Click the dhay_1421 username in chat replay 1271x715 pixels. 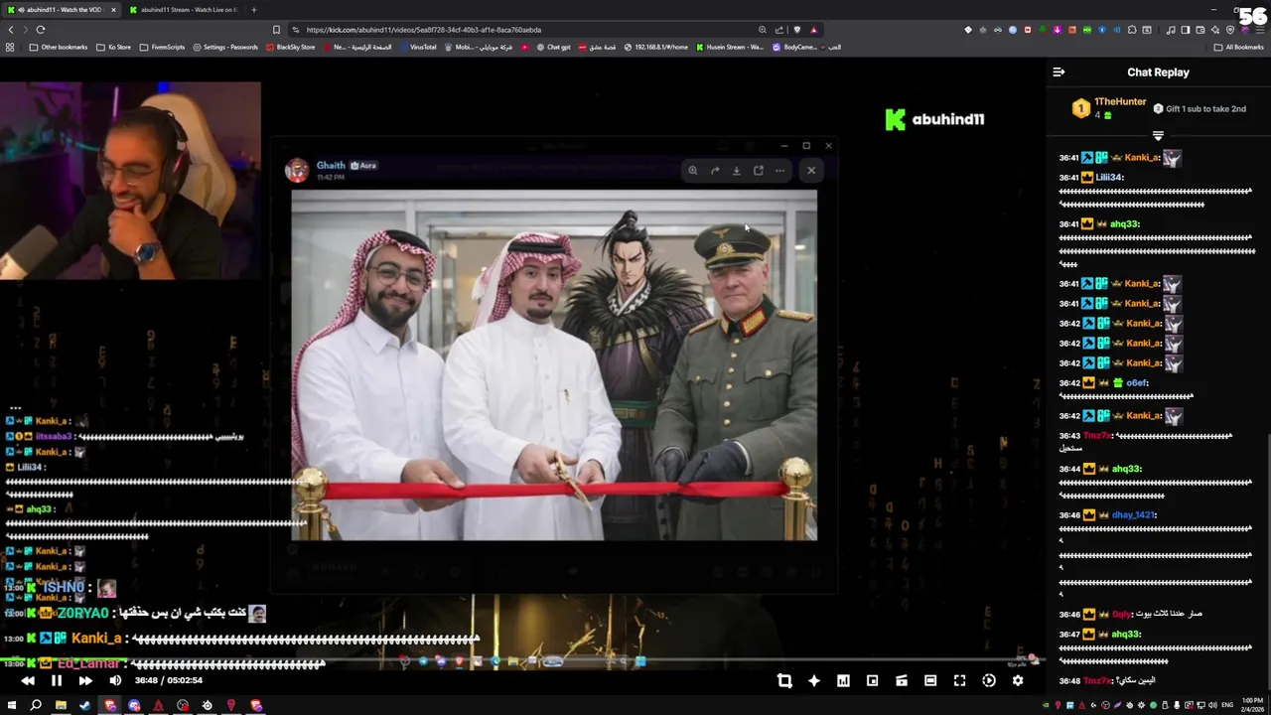point(1134,515)
